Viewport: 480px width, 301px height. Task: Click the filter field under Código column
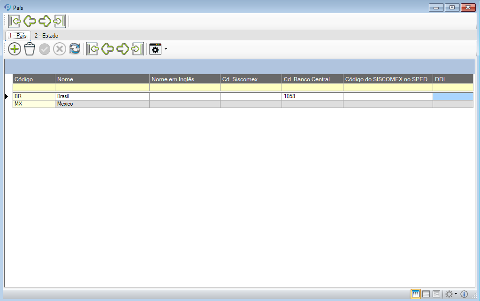[33, 87]
